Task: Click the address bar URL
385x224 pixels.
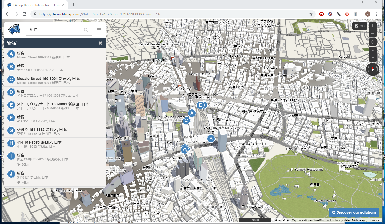Action: [x=100, y=14]
